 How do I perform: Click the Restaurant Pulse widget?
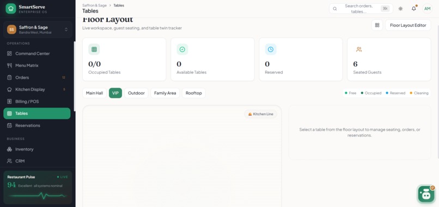click(38, 187)
